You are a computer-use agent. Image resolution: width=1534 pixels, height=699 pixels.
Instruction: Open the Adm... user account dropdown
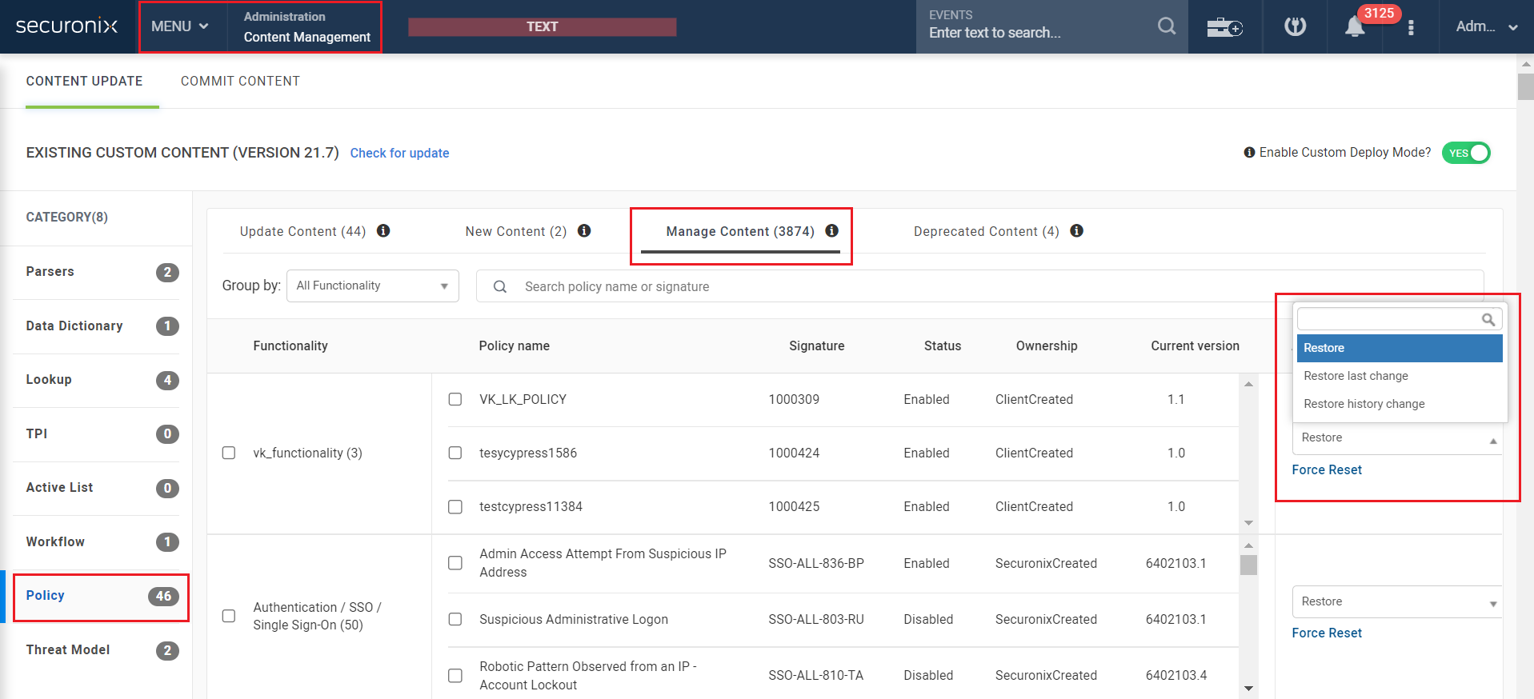(x=1486, y=26)
